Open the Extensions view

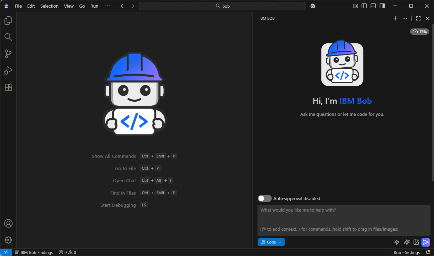click(x=8, y=87)
